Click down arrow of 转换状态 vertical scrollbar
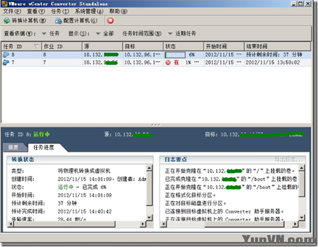 (149, 218)
